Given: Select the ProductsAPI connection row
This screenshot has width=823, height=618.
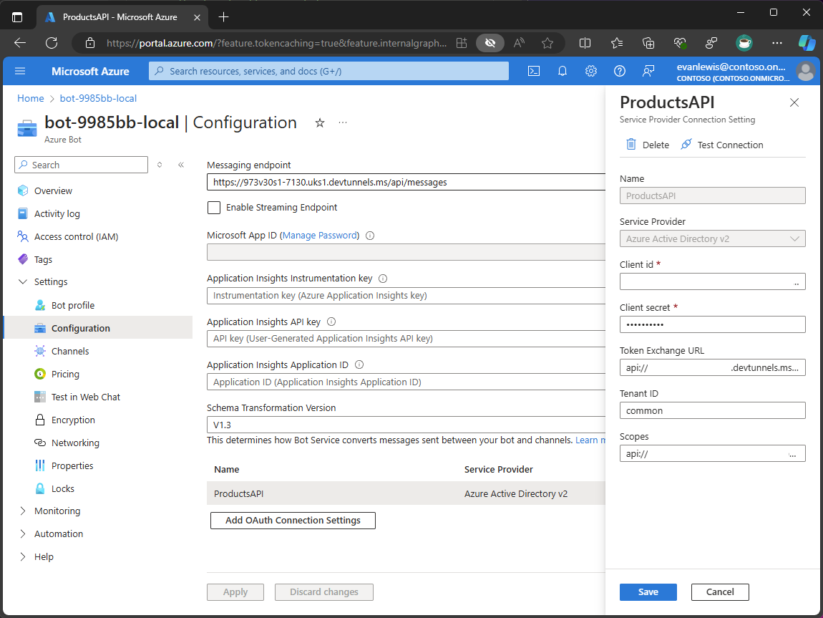Looking at the screenshot, I should (x=406, y=494).
